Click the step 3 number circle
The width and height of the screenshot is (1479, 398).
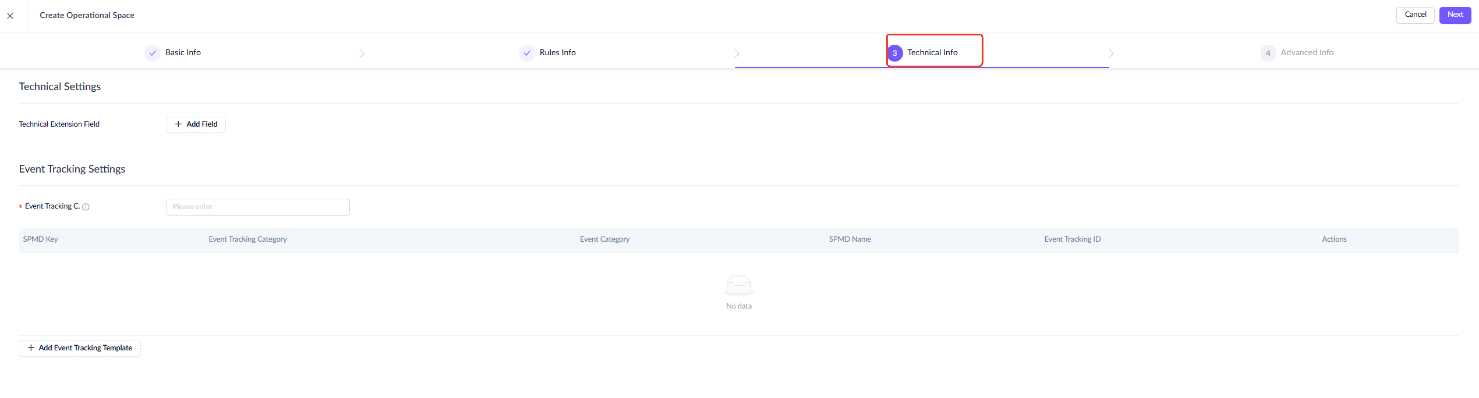click(x=895, y=53)
